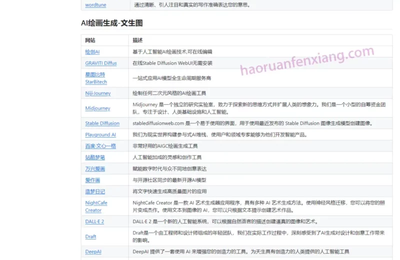Screen dimensions: 400x260
Task: Open the Midjourney link
Action: coord(97,108)
